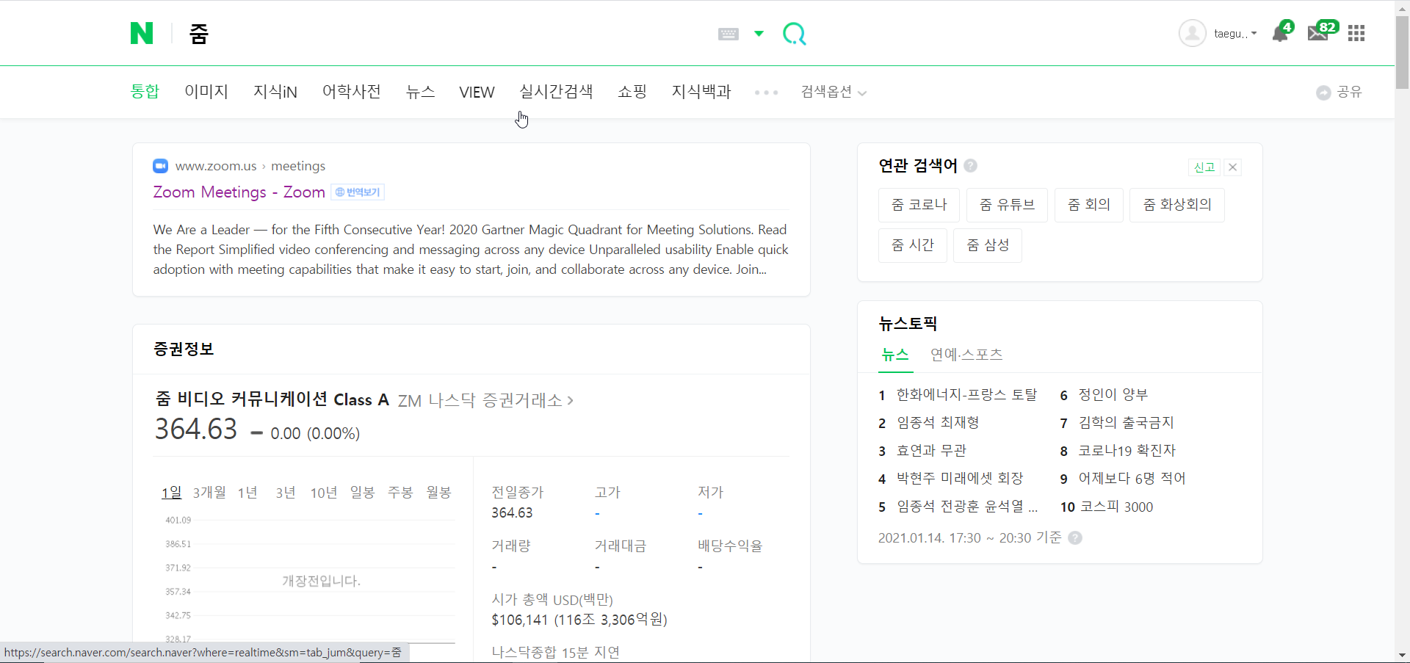The image size is (1410, 663).
Task: Click the Zoom favicon next to www.zoom.us
Action: [x=160, y=166]
